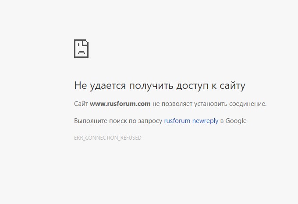The width and height of the screenshot is (298, 204).
Task: Click the bold www.rusforum.com domain text
Action: pos(120,104)
